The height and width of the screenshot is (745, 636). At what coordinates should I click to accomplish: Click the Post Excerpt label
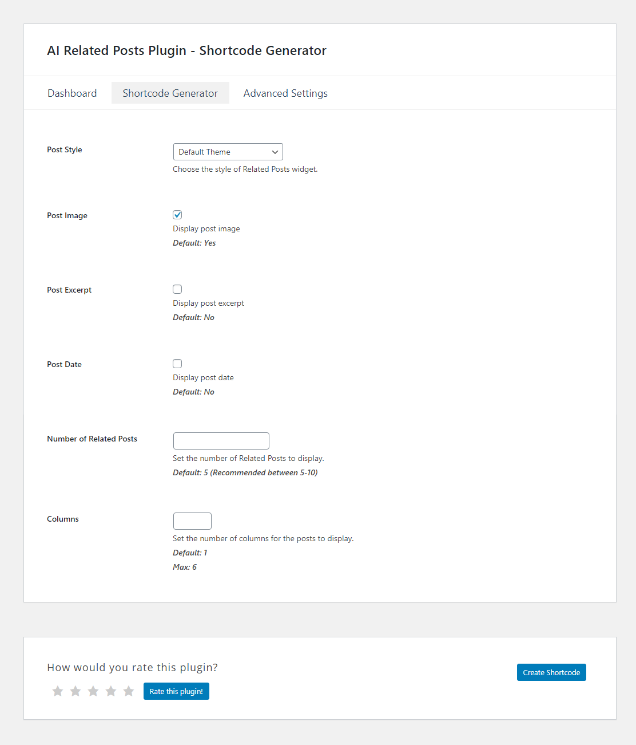(x=69, y=290)
